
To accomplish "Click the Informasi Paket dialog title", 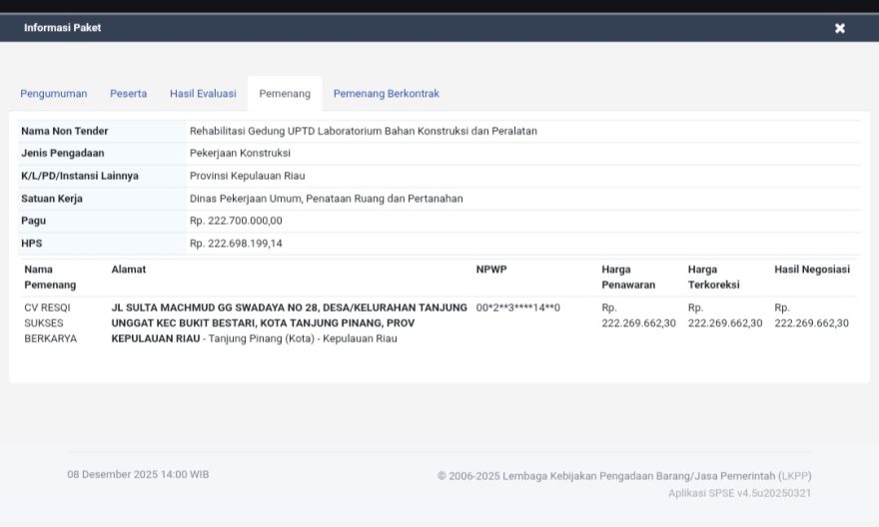I will (x=62, y=28).
